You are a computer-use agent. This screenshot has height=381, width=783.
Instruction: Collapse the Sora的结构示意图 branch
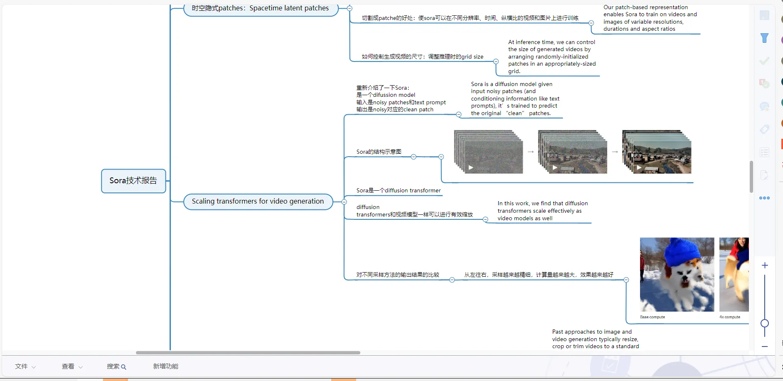414,157
